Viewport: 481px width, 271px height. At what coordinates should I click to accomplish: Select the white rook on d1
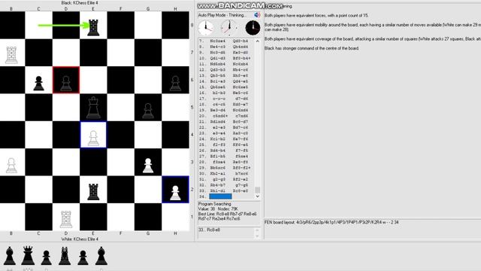click(x=66, y=219)
